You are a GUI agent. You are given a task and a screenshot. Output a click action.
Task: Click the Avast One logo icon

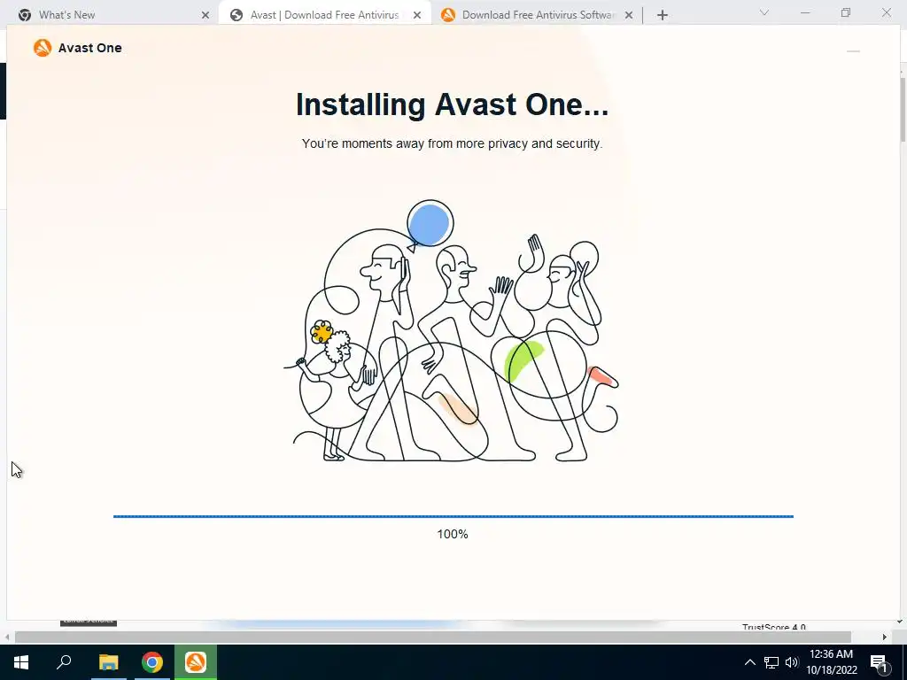[x=43, y=48]
